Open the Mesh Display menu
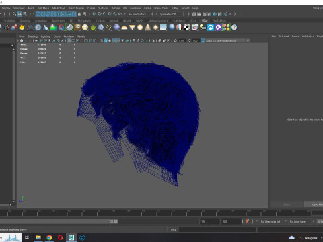 point(76,8)
